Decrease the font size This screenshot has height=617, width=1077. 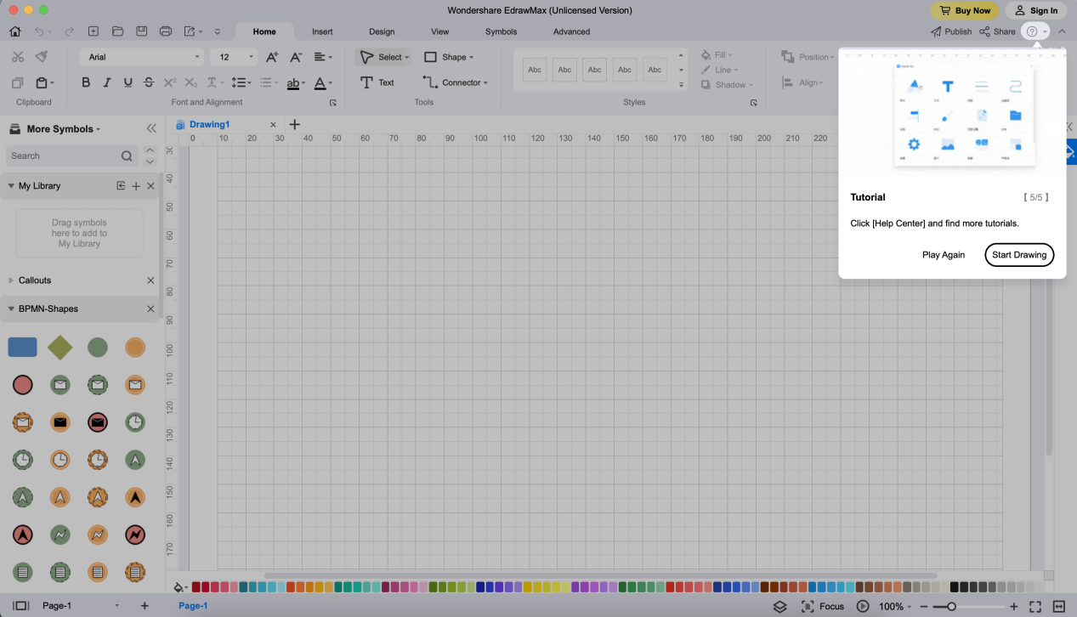click(296, 57)
